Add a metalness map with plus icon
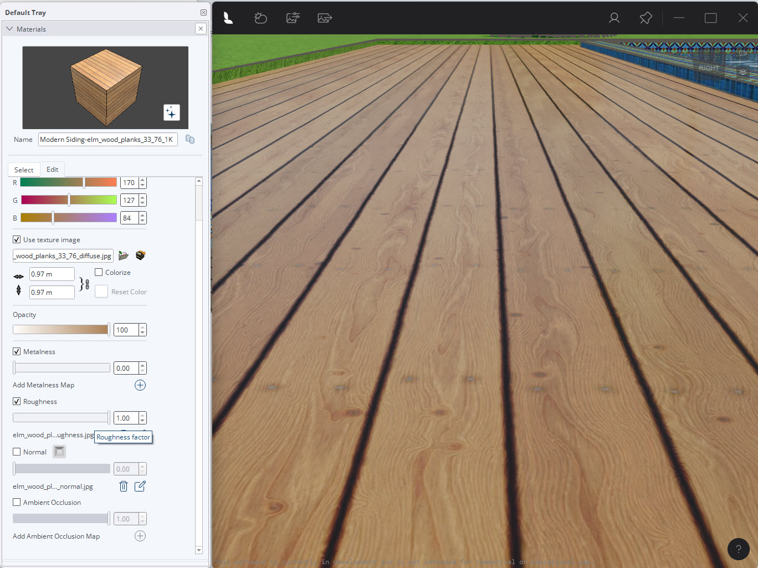This screenshot has width=758, height=568. point(140,385)
